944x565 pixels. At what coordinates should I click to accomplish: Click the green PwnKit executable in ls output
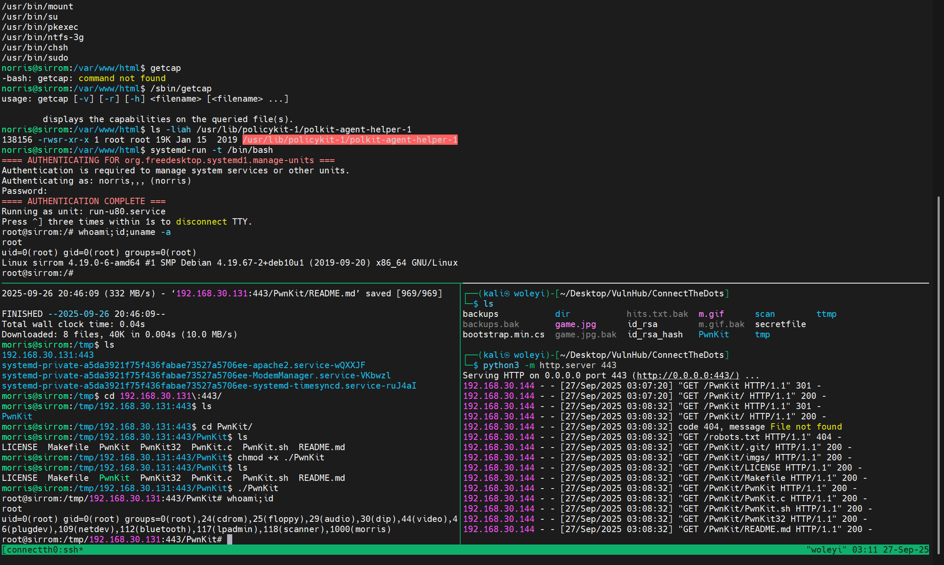coord(114,478)
